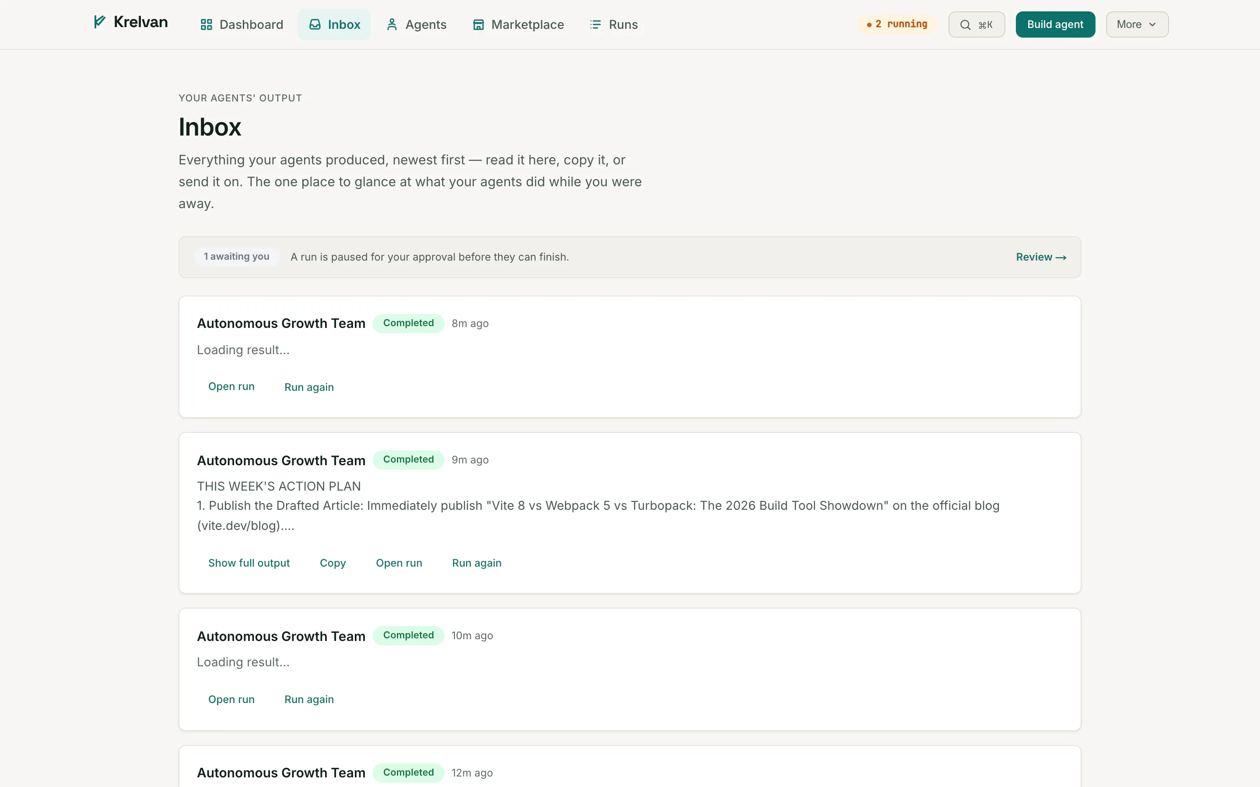Viewport: 1260px width, 787px height.
Task: Click the '12m ago' timestamp
Action: coord(472,773)
